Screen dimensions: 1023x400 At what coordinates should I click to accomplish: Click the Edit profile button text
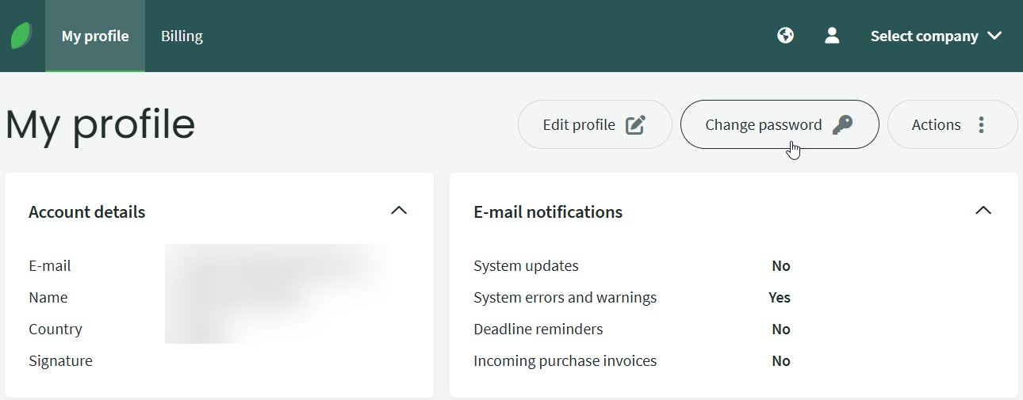tap(579, 125)
